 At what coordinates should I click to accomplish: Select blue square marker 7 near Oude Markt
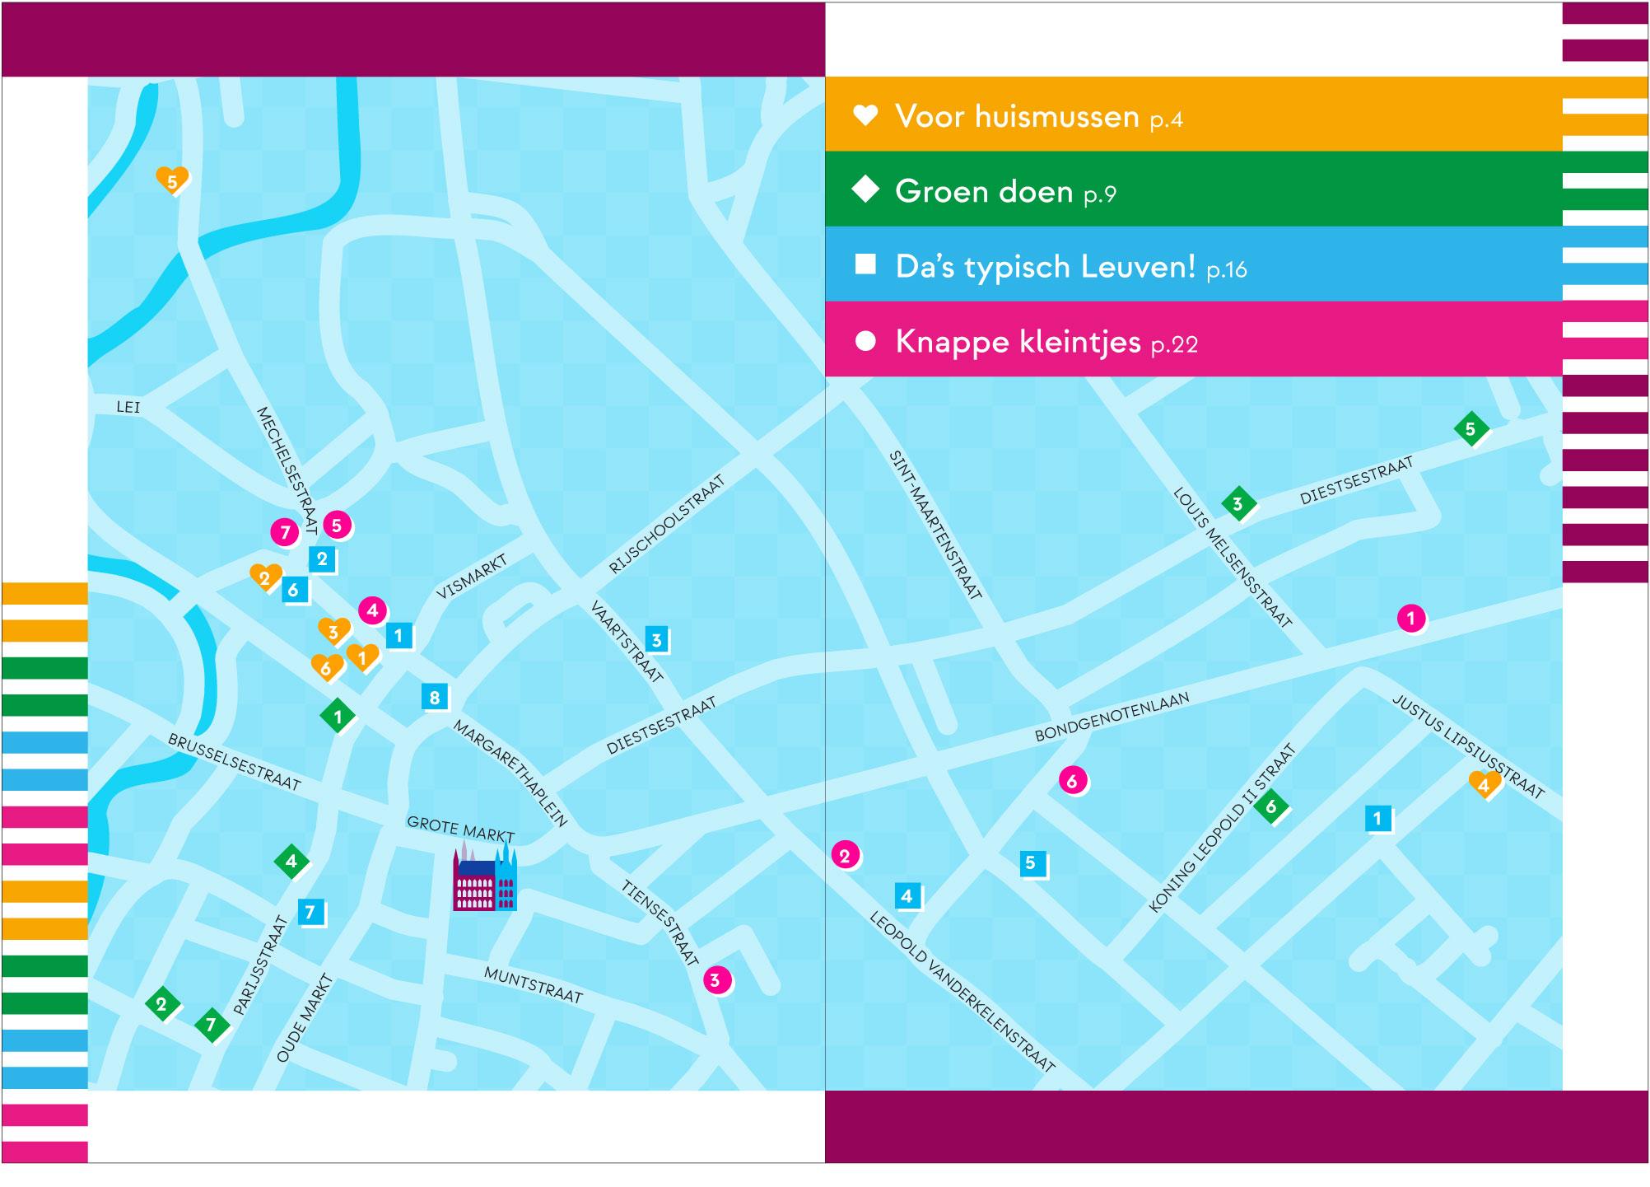(x=310, y=913)
